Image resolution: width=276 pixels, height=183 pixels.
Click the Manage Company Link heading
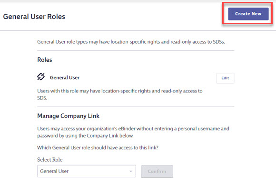[69, 116]
